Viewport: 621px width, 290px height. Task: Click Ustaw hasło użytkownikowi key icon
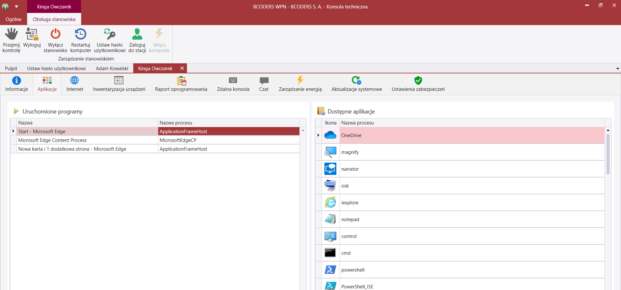click(110, 34)
